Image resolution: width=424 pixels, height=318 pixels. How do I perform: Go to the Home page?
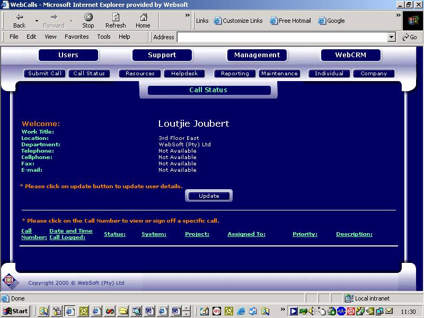(143, 21)
